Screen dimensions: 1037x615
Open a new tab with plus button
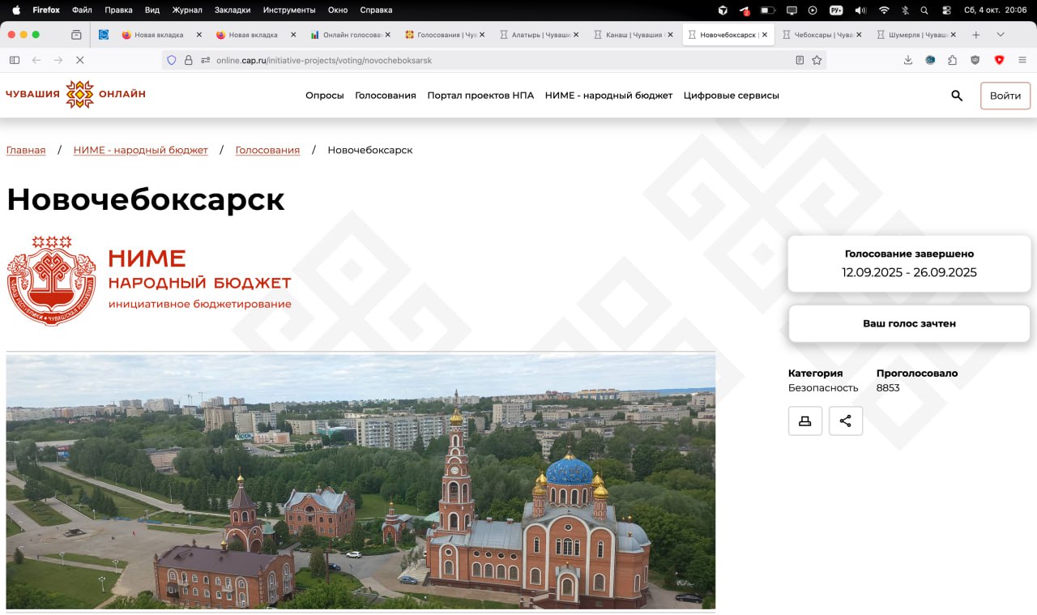[975, 35]
